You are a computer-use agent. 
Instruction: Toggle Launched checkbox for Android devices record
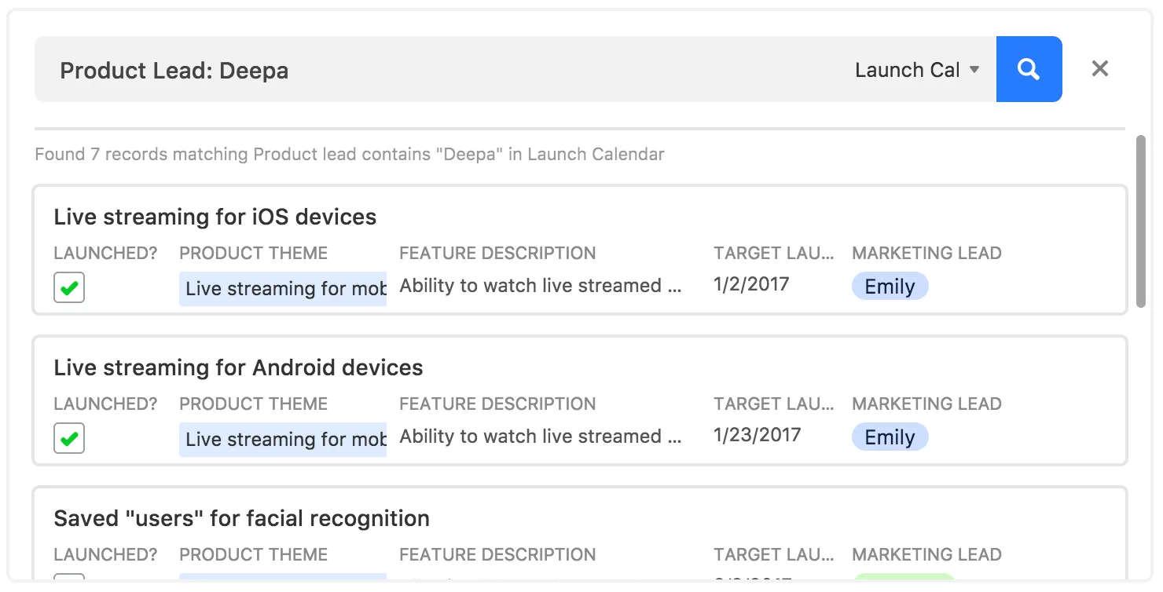click(x=69, y=438)
